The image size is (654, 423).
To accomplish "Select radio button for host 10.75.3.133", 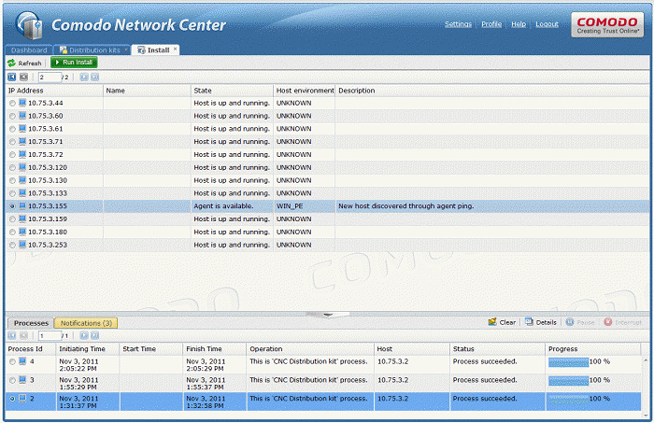I will coord(12,194).
